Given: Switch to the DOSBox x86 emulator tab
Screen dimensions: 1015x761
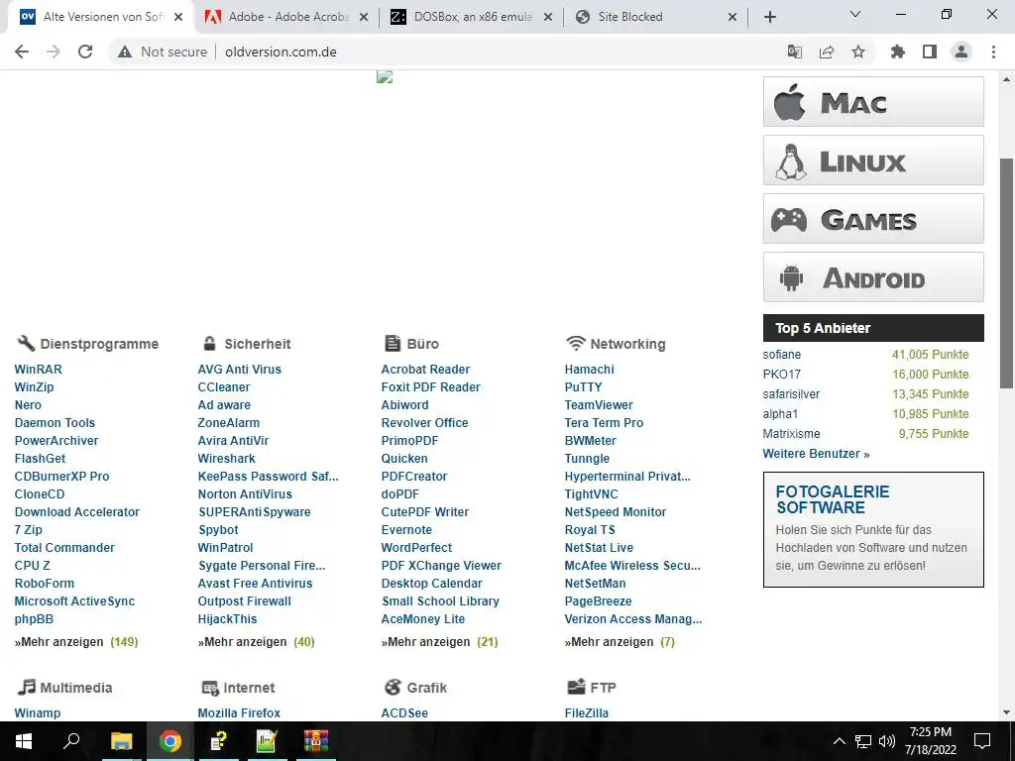Looking at the screenshot, I should (471, 17).
